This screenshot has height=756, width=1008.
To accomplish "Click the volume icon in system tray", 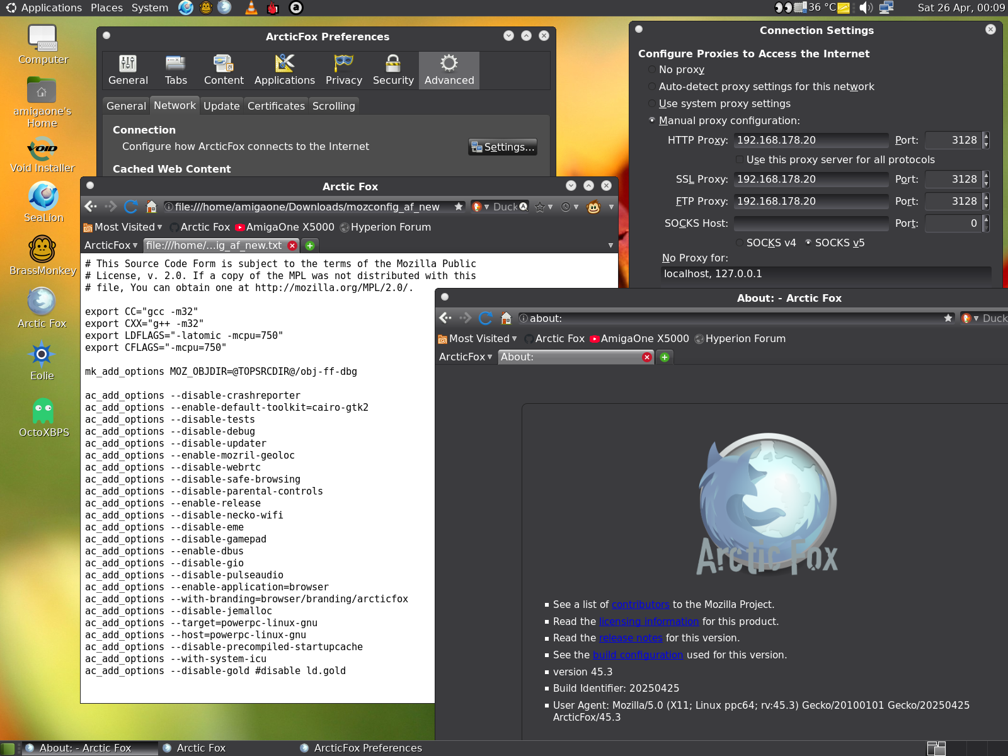I will pyautogui.click(x=866, y=8).
